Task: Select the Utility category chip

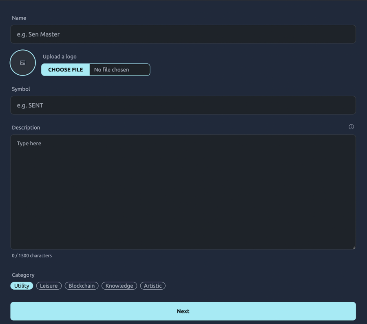Action: (x=21, y=286)
